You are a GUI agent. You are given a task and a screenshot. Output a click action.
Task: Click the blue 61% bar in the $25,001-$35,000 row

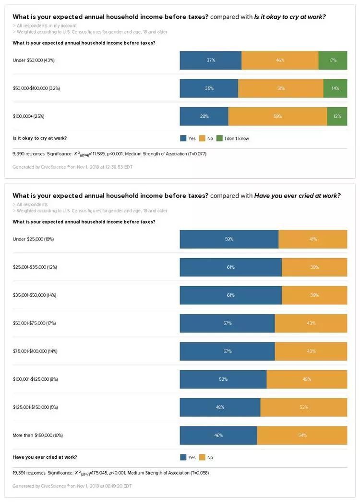click(230, 267)
